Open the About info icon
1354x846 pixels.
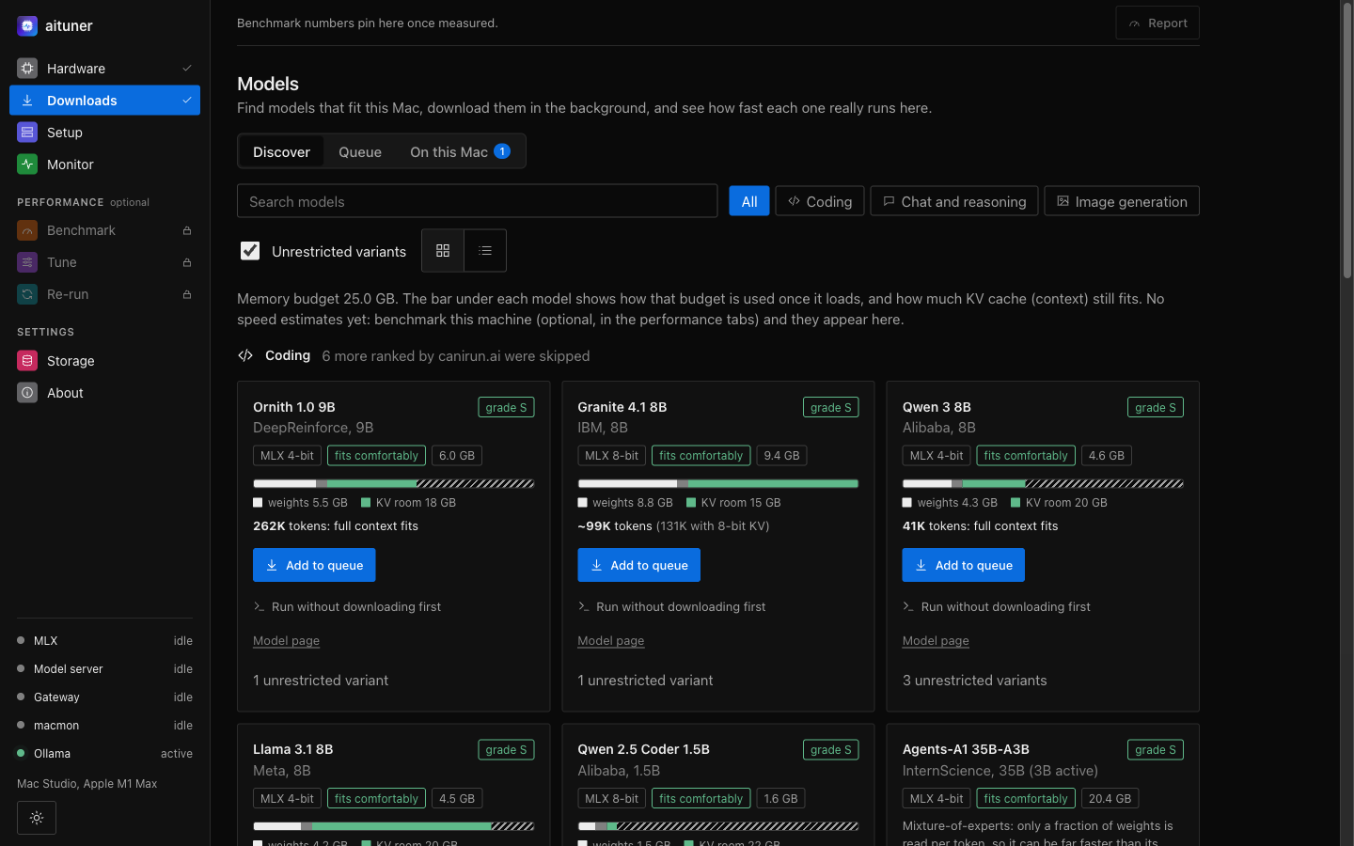(x=27, y=393)
